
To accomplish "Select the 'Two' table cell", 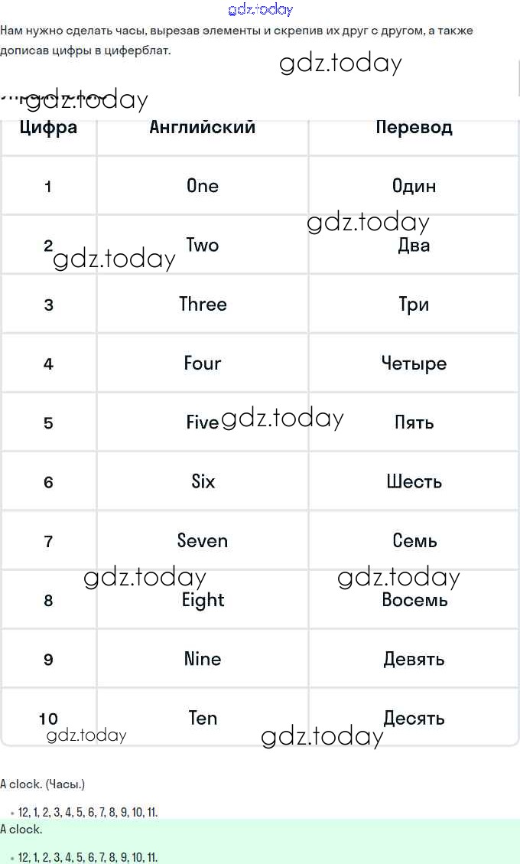I will [203, 245].
